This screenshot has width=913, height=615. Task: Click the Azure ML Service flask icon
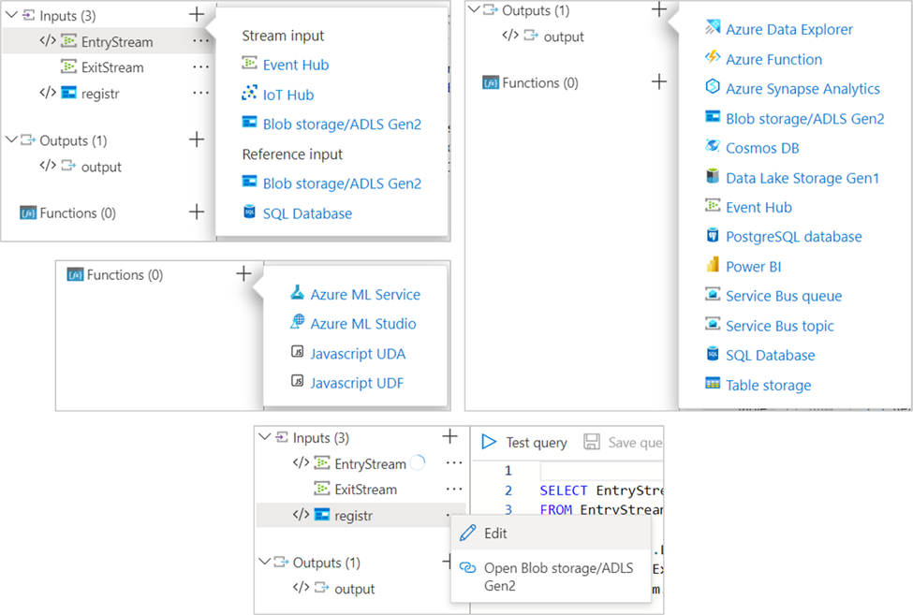pos(297,292)
